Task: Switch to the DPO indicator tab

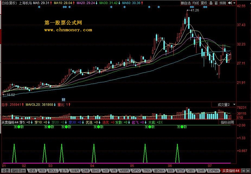Action: click(x=136, y=171)
